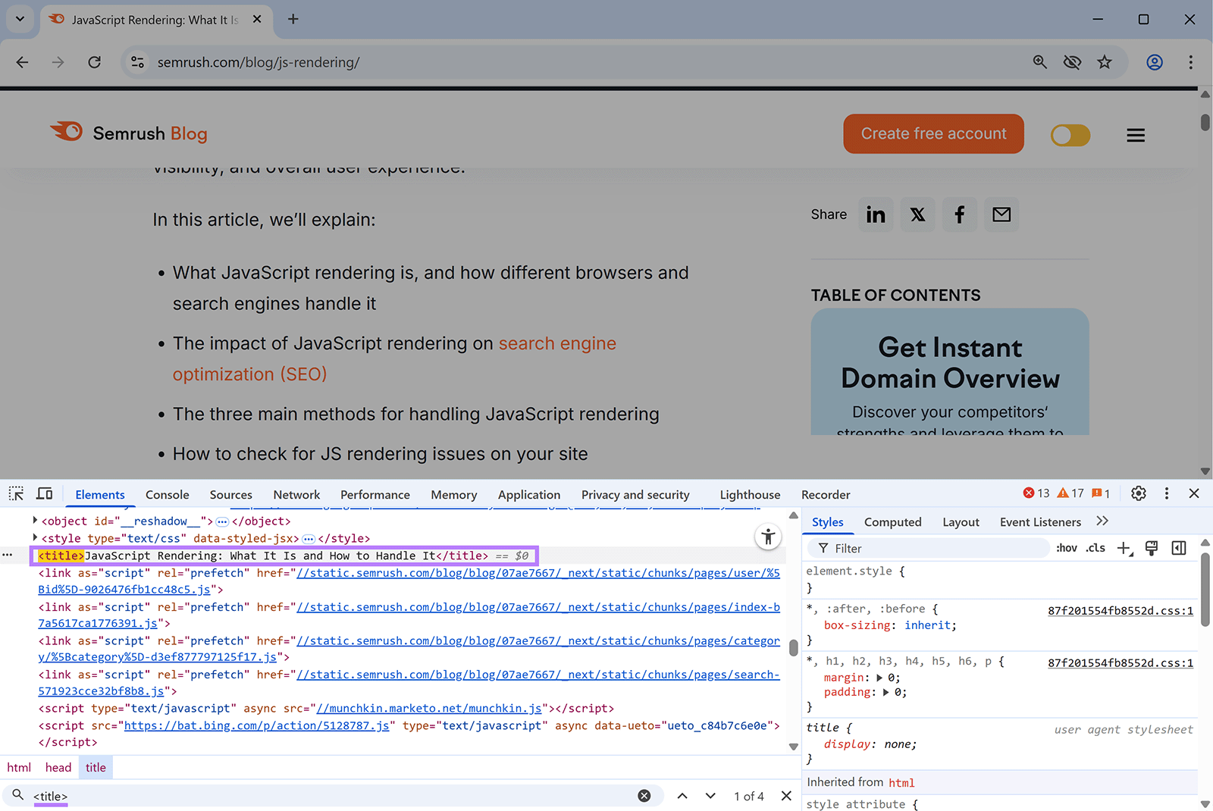Switch to the Console tab
The image size is (1213, 811).
click(x=167, y=494)
